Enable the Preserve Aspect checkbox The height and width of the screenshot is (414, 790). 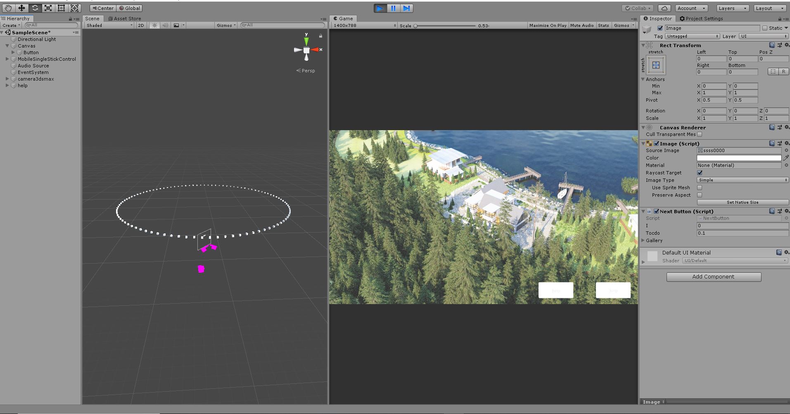tap(700, 195)
